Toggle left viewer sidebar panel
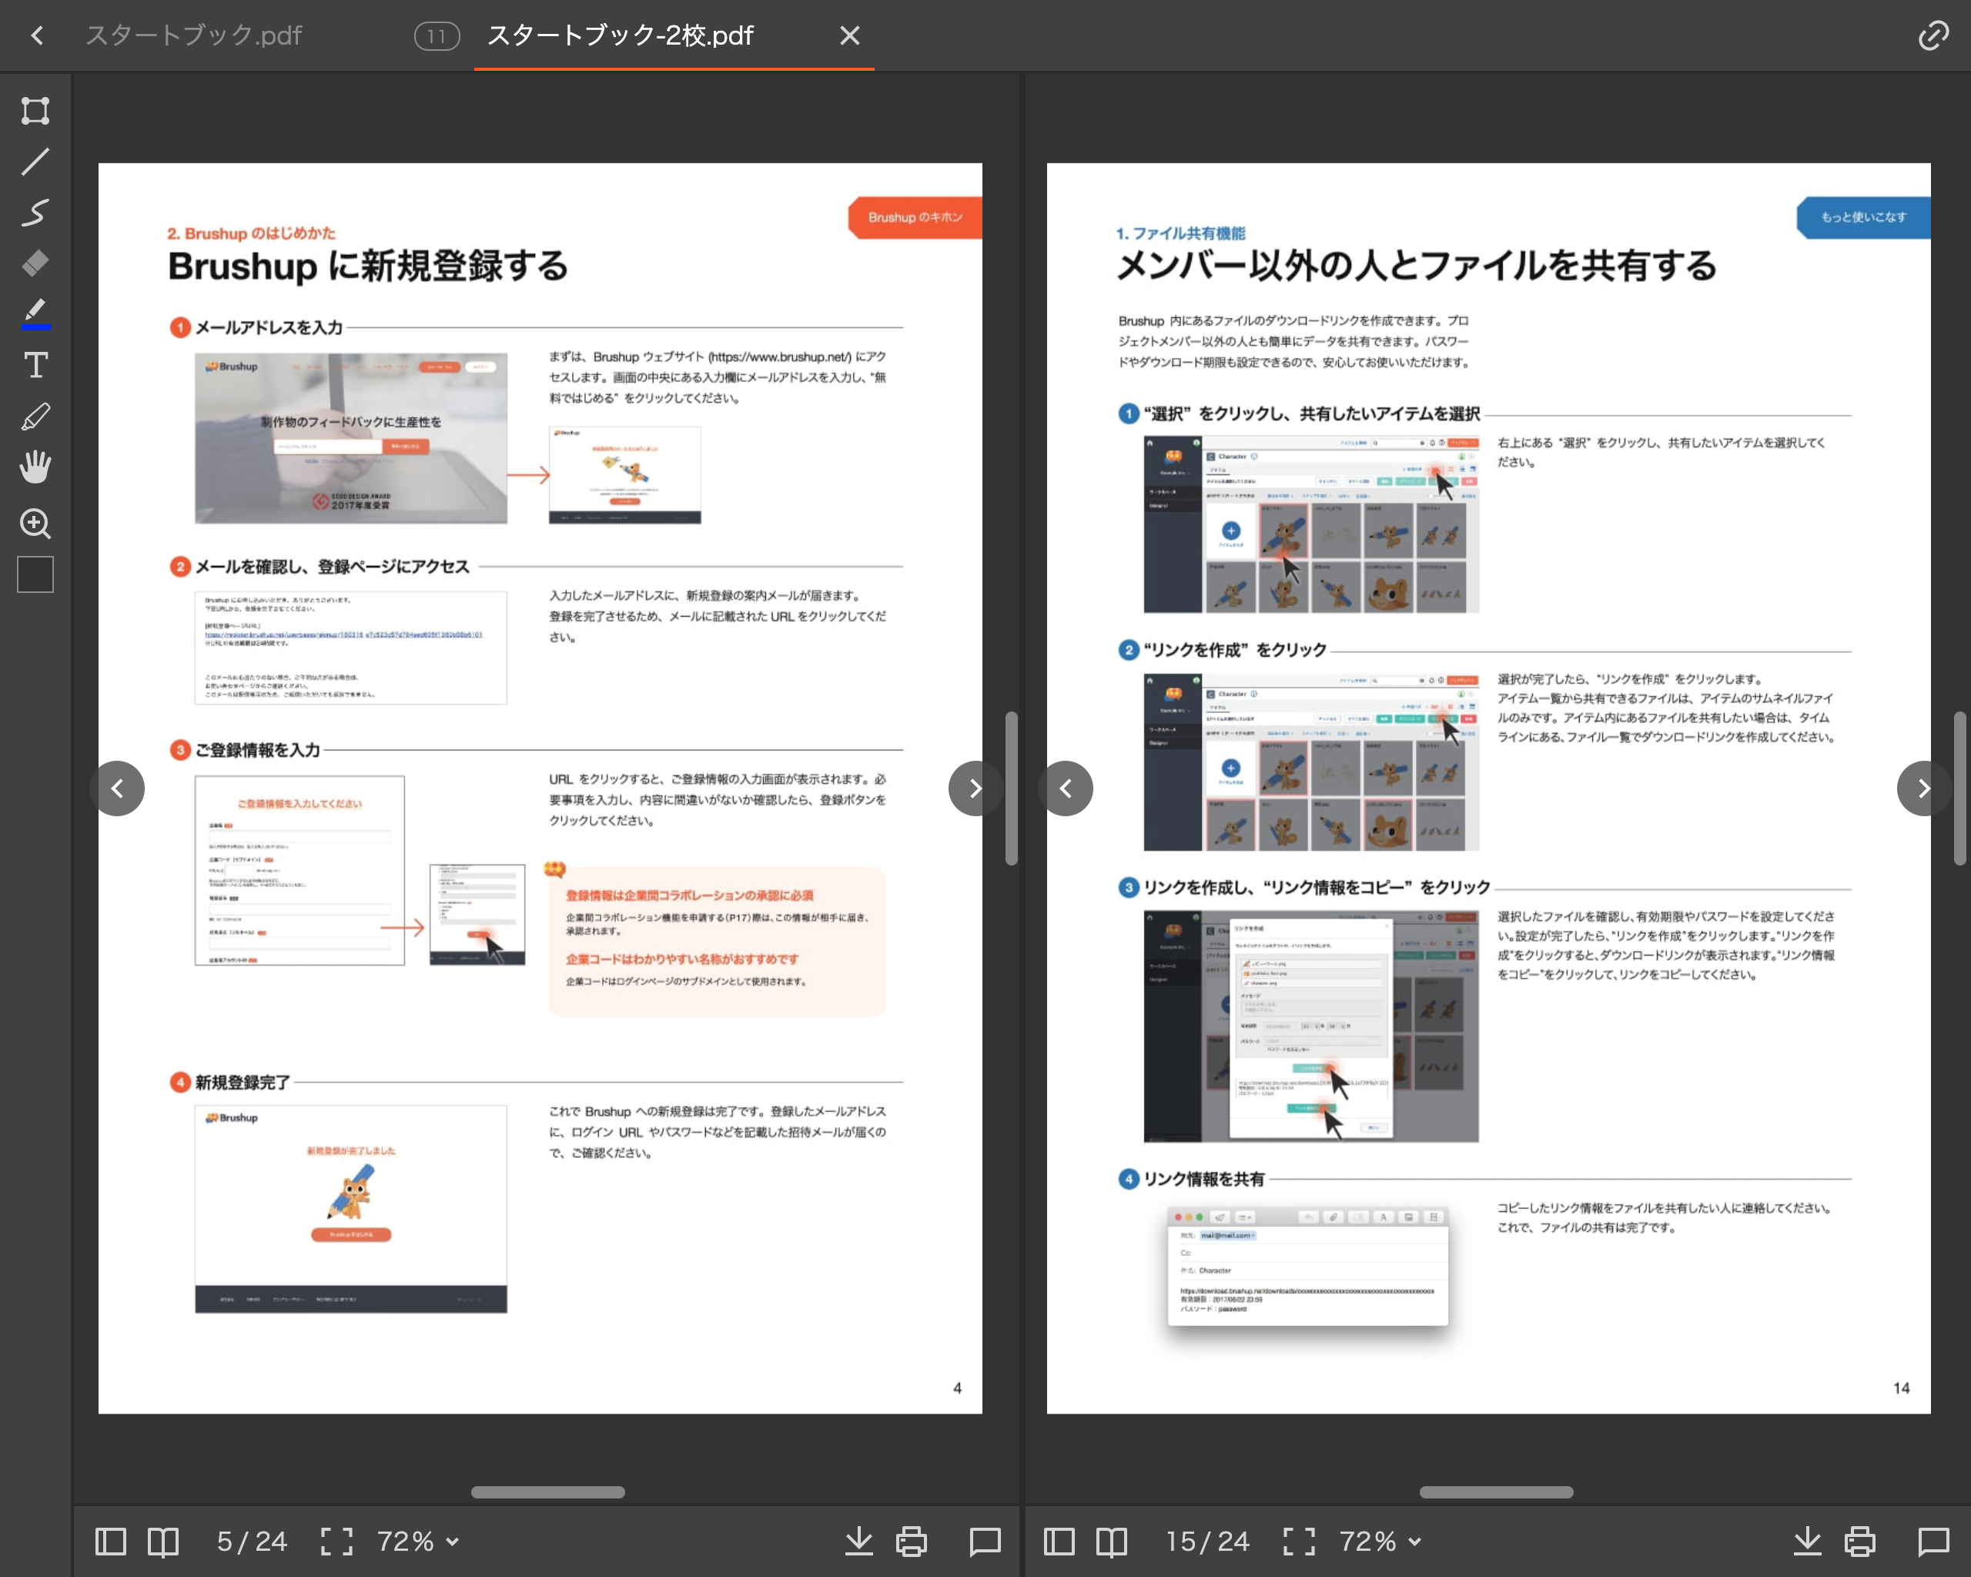Viewport: 1971px width, 1577px height. point(111,1542)
